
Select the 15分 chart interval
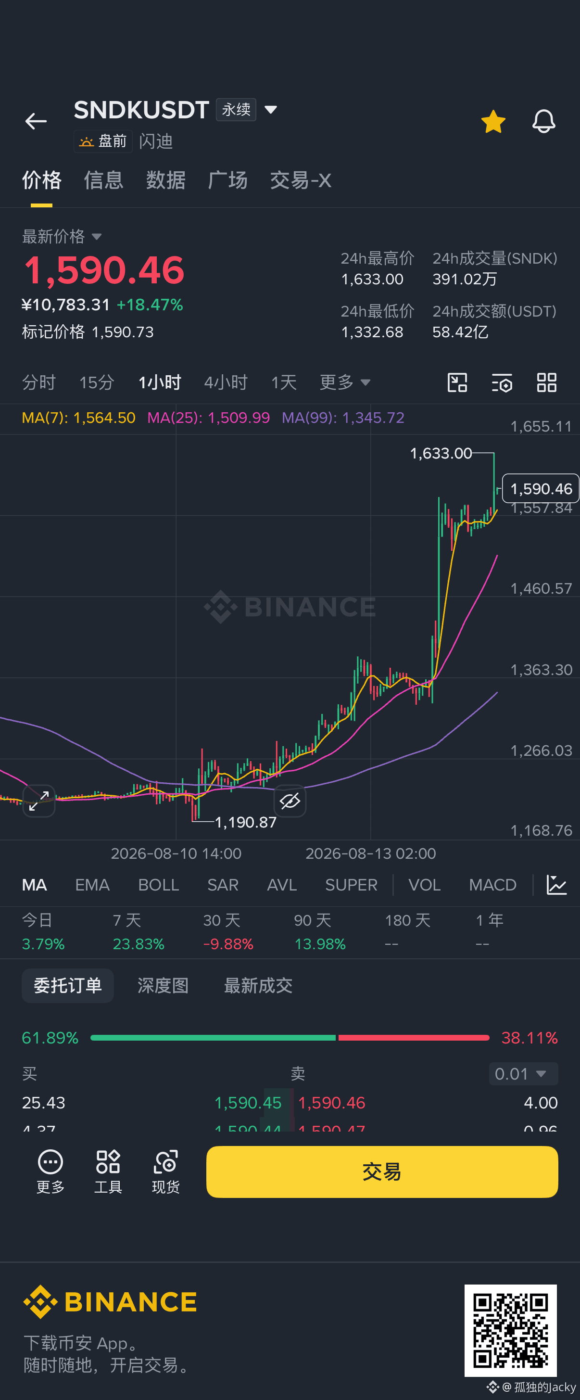[x=97, y=382]
